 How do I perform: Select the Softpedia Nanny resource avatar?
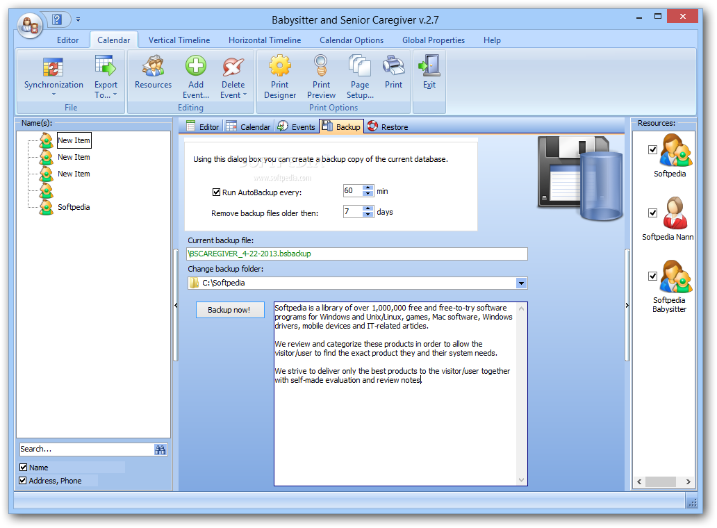point(675,213)
